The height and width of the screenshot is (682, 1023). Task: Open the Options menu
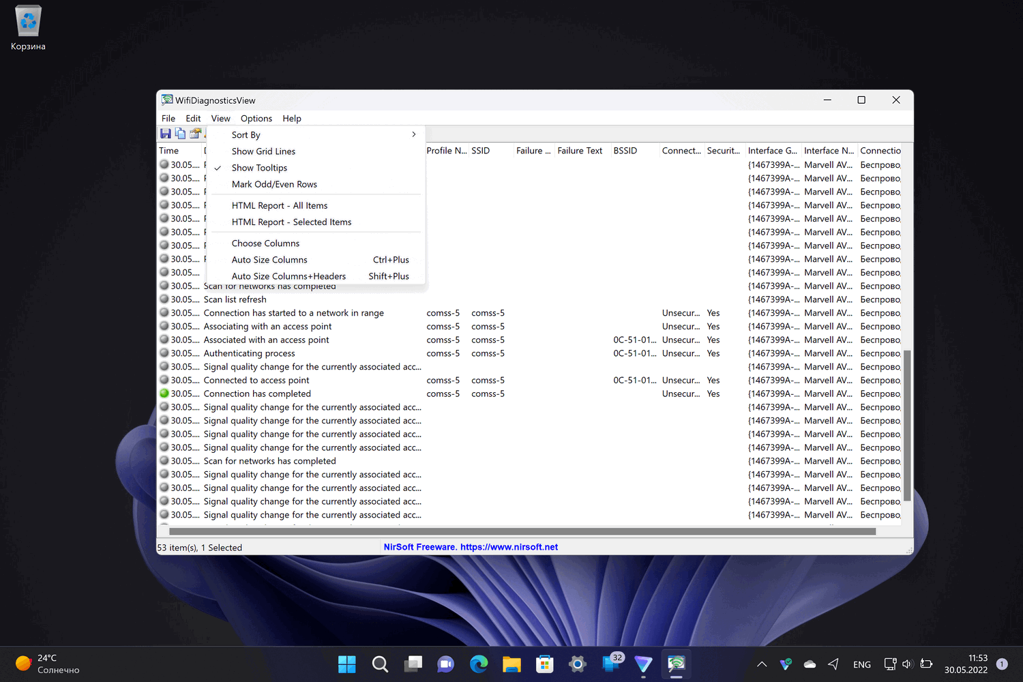coord(256,119)
